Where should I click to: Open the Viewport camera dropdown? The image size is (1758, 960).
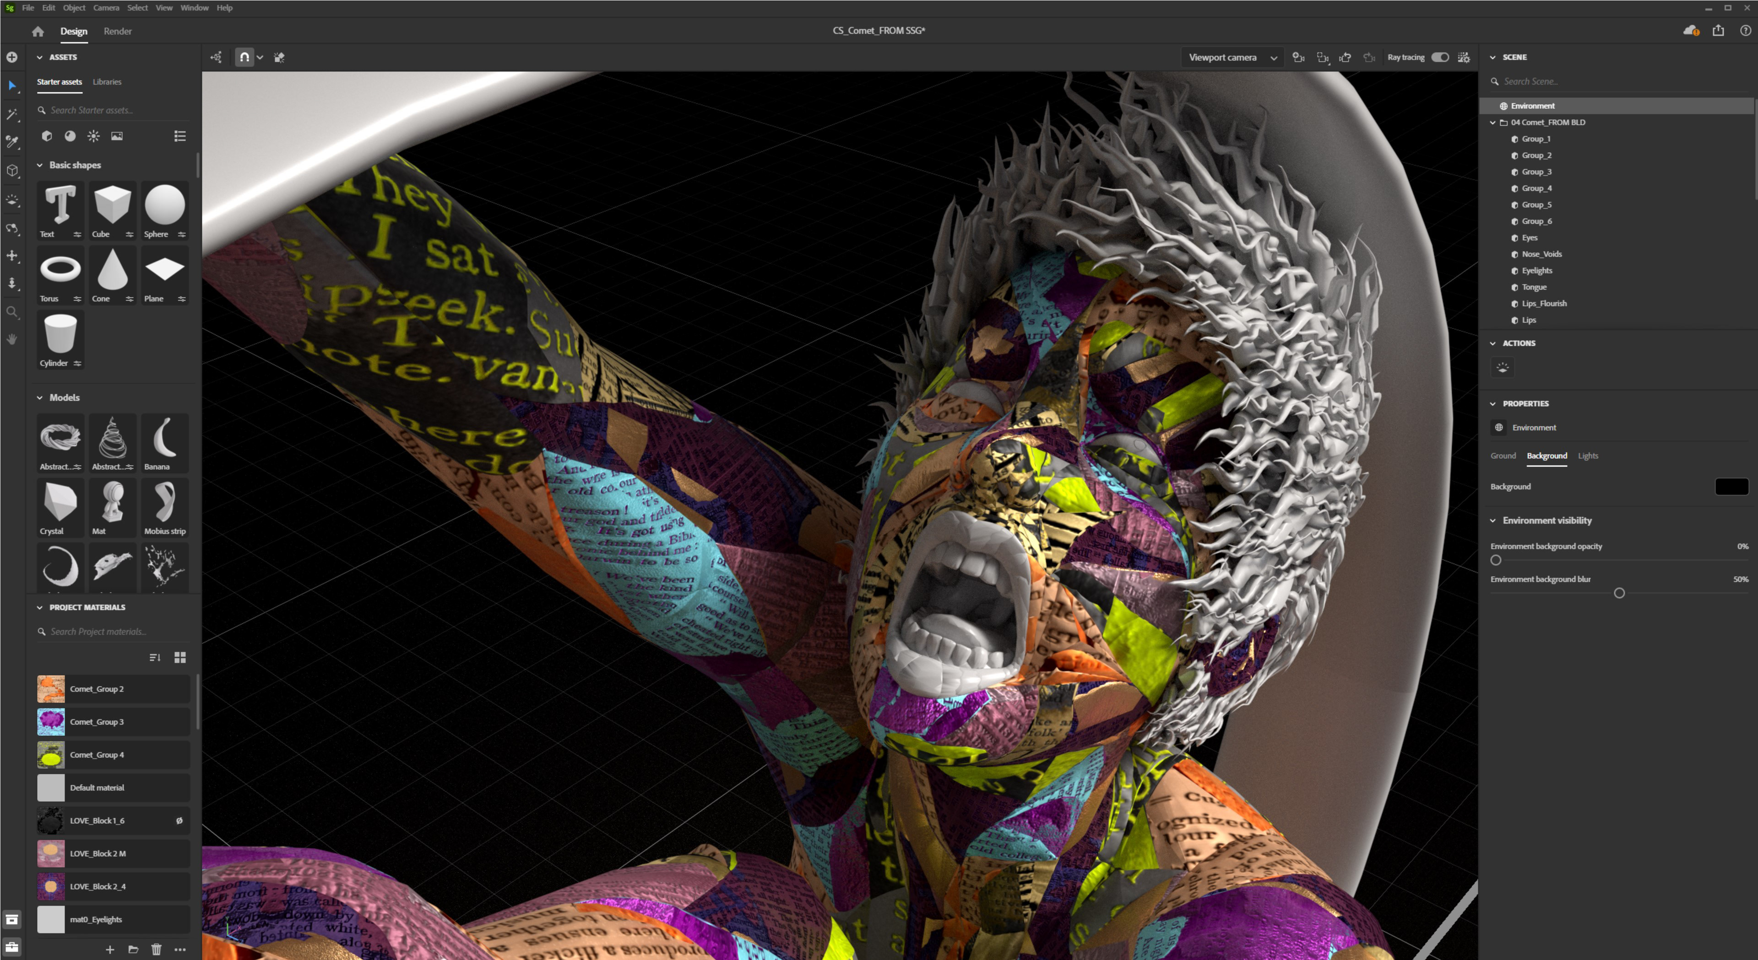coord(1232,57)
